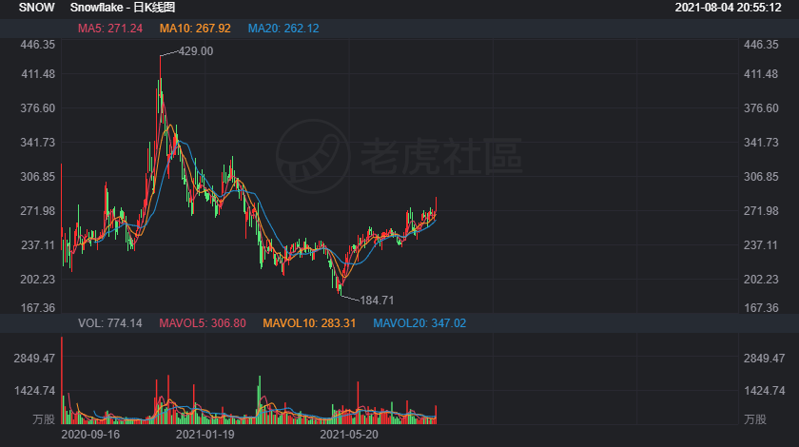
Task: Click the 429.00 high price annotation
Action: (x=196, y=51)
